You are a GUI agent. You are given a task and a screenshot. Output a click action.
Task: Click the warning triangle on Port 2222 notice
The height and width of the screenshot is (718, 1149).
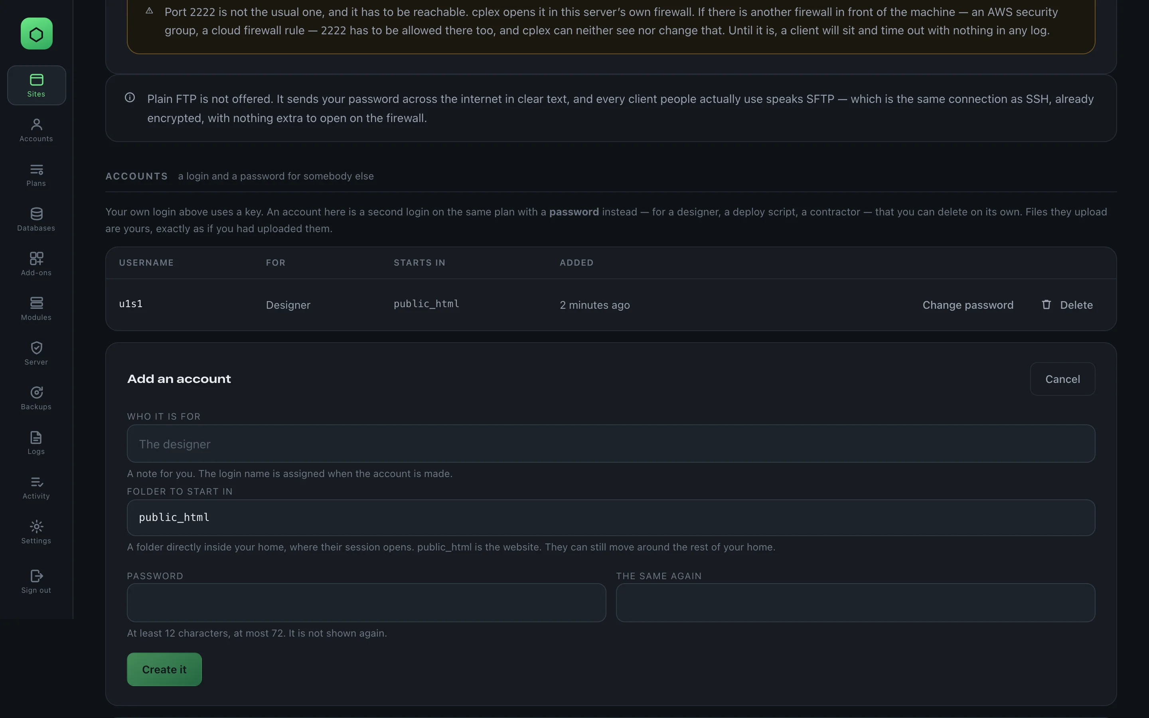[149, 10]
